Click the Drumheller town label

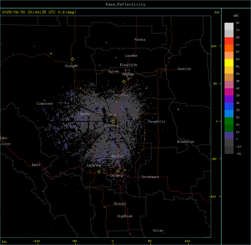point(186,142)
